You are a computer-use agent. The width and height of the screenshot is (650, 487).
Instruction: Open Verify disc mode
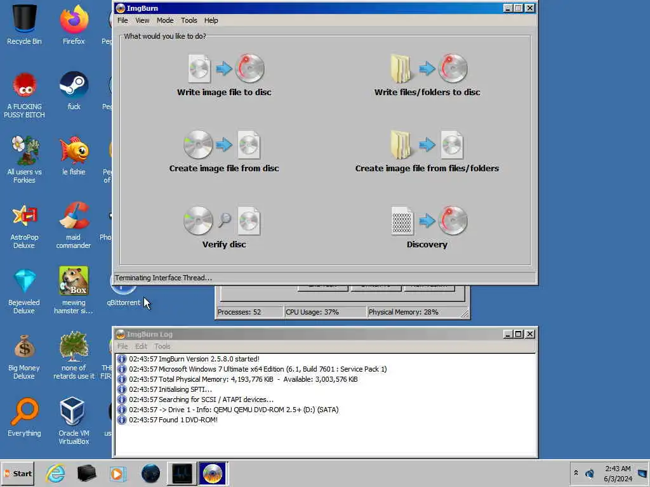(224, 228)
